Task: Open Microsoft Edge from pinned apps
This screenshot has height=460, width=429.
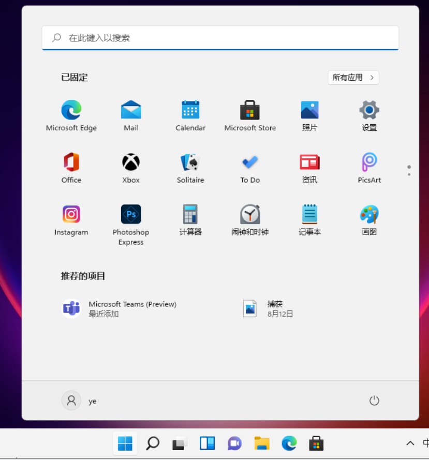Action: pyautogui.click(x=71, y=110)
